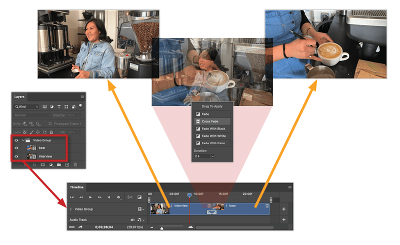
Task: Filter layers by adjustment layer icon
Action: tap(52, 106)
